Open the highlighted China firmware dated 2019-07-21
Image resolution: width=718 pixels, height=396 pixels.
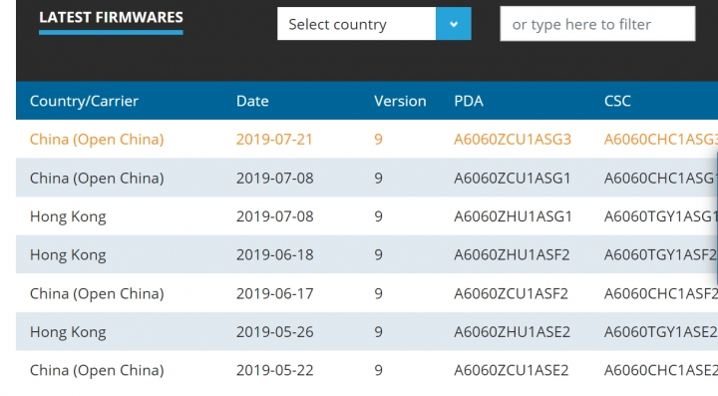coord(367,140)
